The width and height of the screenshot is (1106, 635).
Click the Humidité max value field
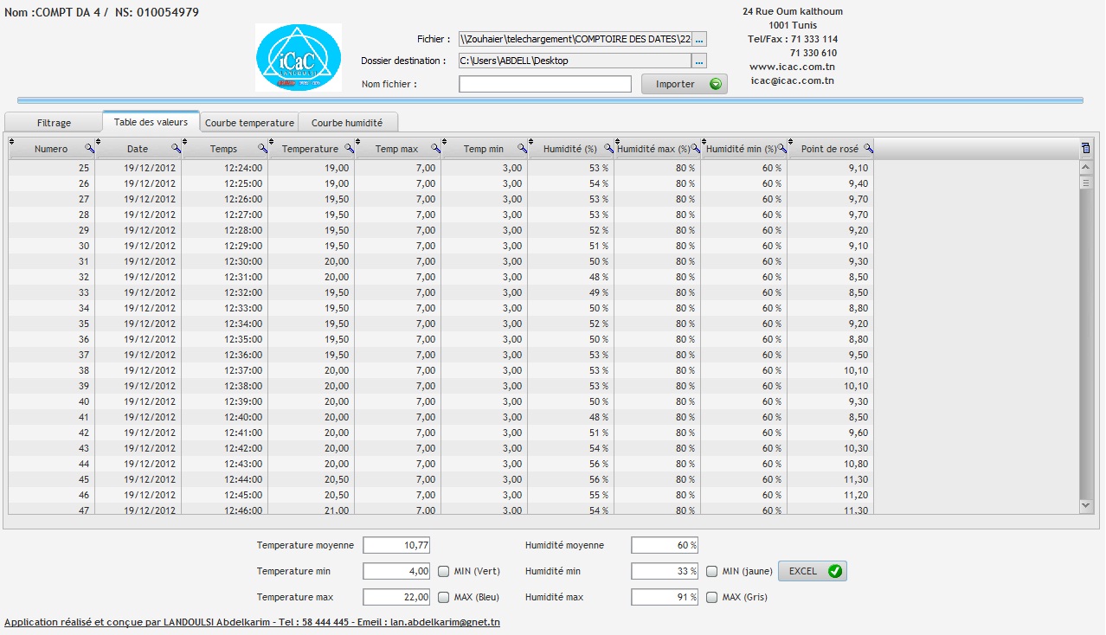665,597
